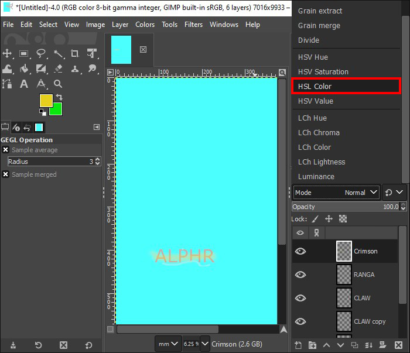Open tool options panel configure menu

pyautogui.click(x=97, y=127)
